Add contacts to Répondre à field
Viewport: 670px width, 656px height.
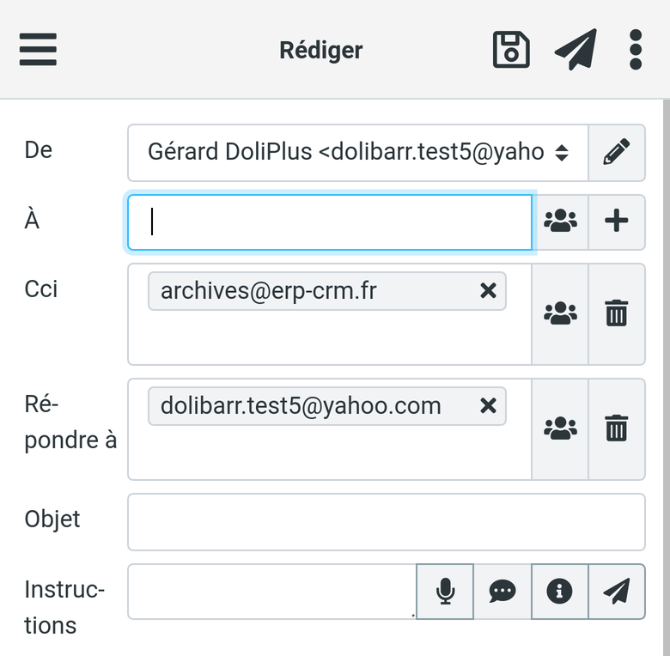[560, 428]
